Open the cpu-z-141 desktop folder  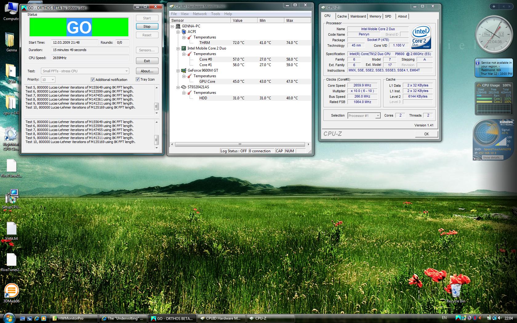10,105
